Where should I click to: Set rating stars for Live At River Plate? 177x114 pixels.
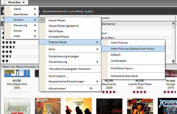coord(141,92)
